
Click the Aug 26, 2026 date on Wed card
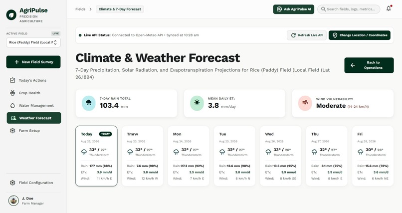[274, 141]
